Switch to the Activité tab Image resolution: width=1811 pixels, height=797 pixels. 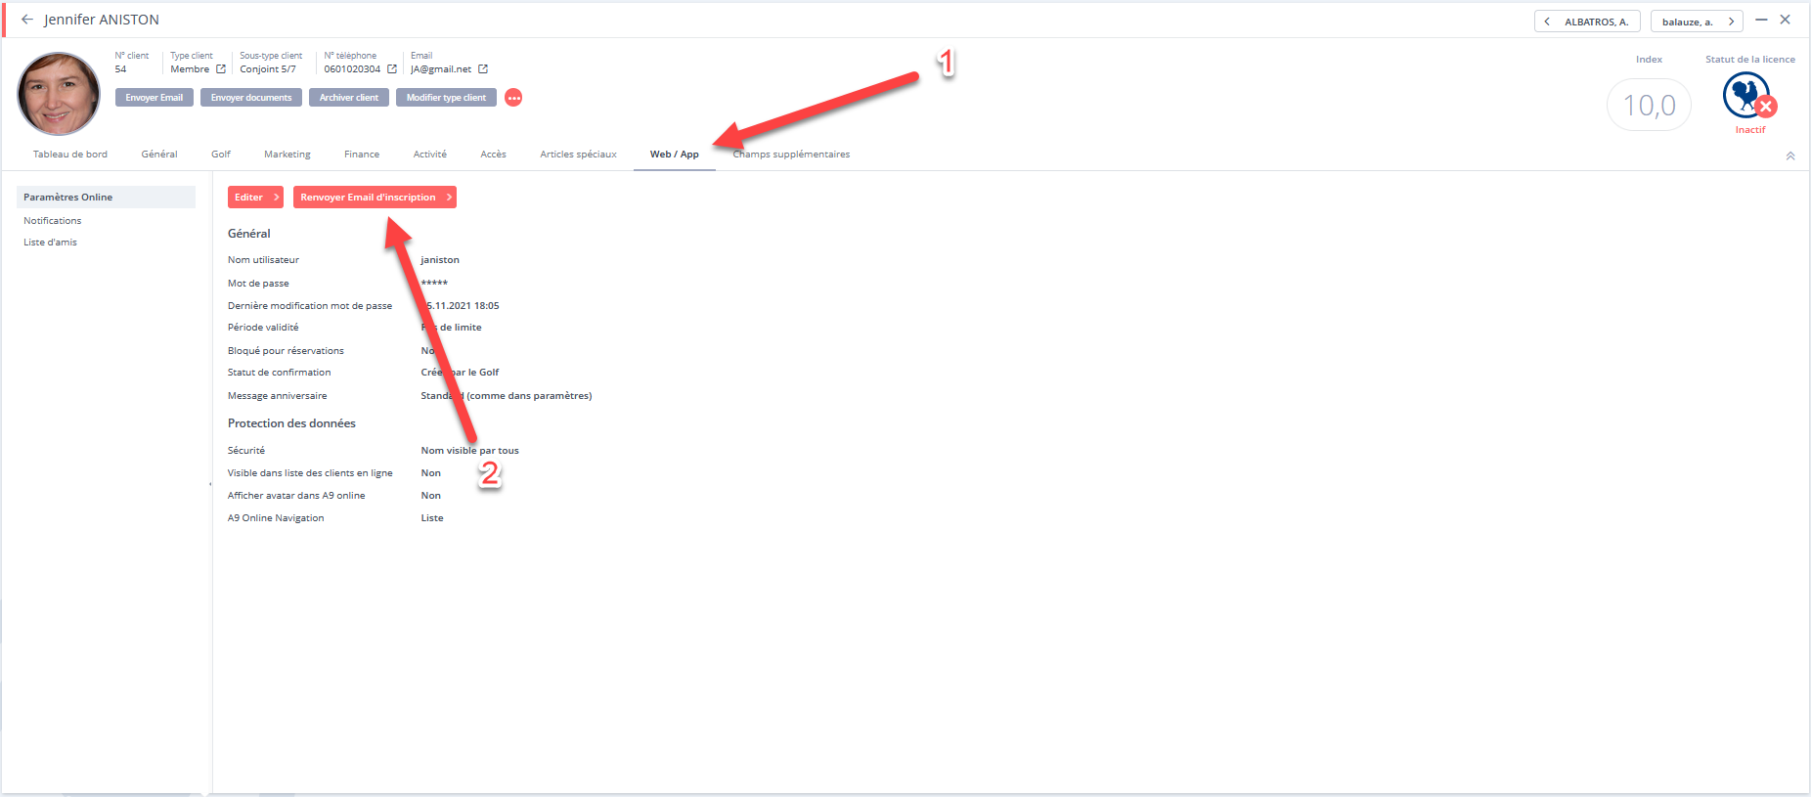430,155
